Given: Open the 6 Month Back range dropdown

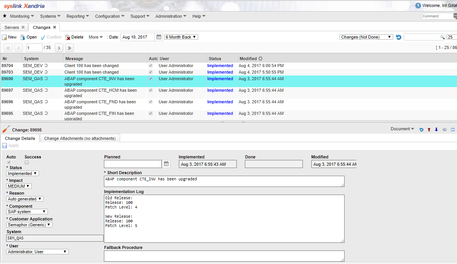Looking at the screenshot, I should tap(181, 37).
